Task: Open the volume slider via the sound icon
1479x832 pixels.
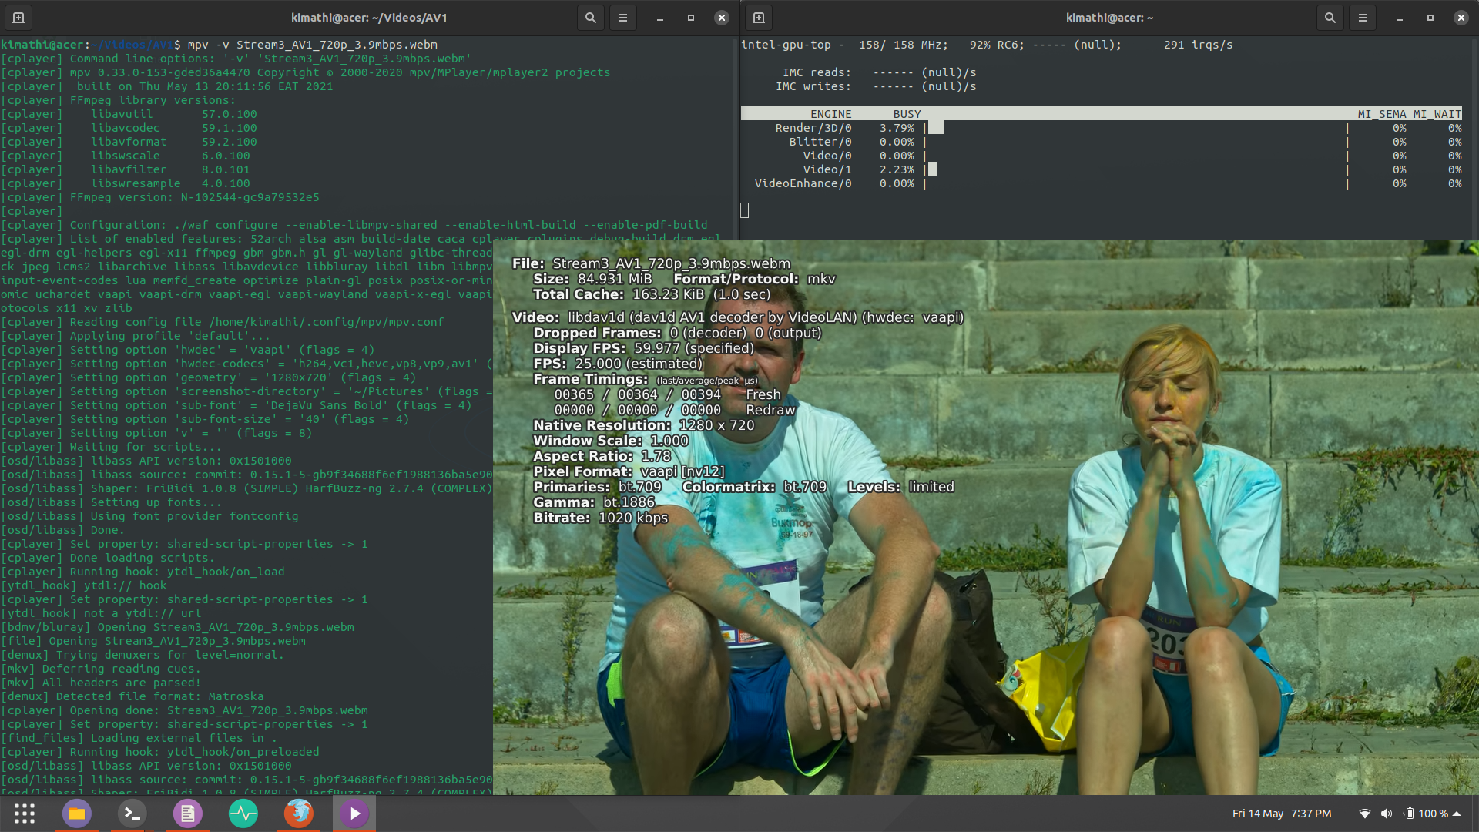Action: click(1386, 813)
